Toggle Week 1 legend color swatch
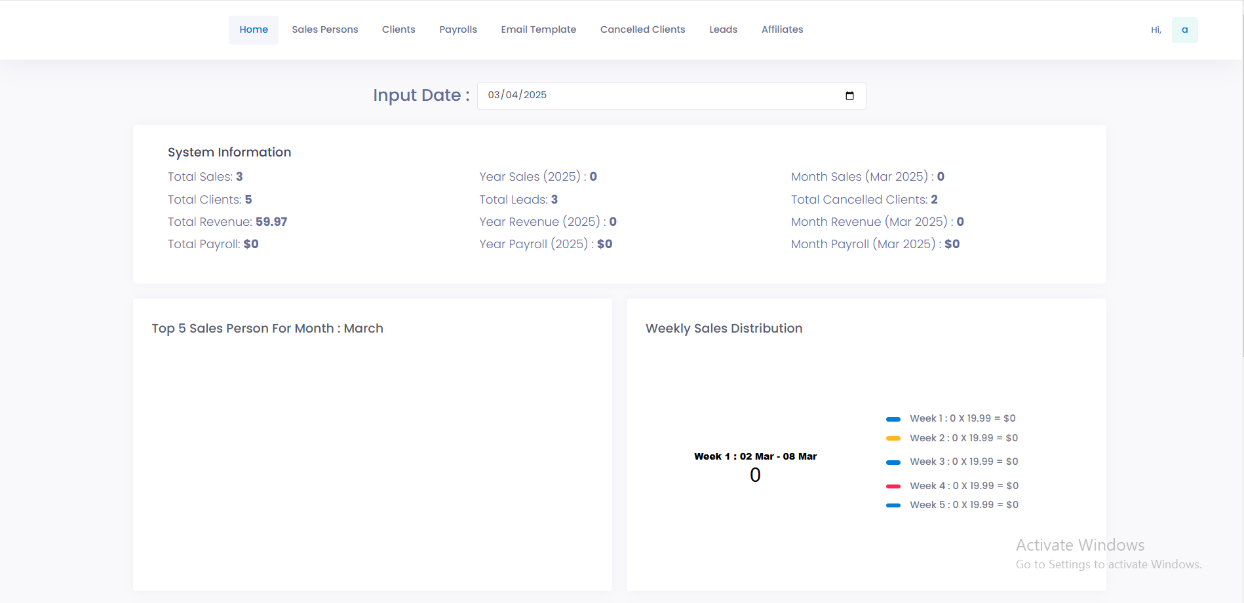The image size is (1244, 603). (893, 419)
